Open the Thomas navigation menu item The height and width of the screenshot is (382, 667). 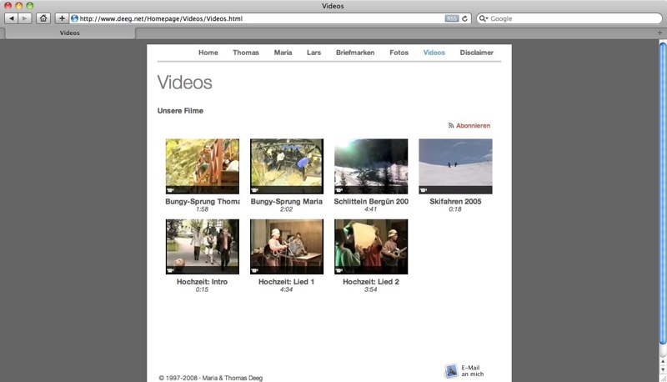(x=246, y=53)
